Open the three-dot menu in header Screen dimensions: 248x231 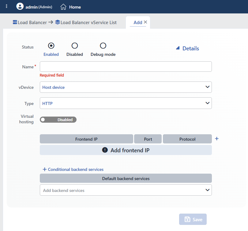point(6,6)
